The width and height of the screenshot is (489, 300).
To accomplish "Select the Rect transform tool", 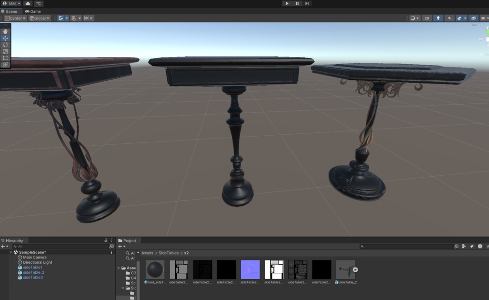I will 5,58.
